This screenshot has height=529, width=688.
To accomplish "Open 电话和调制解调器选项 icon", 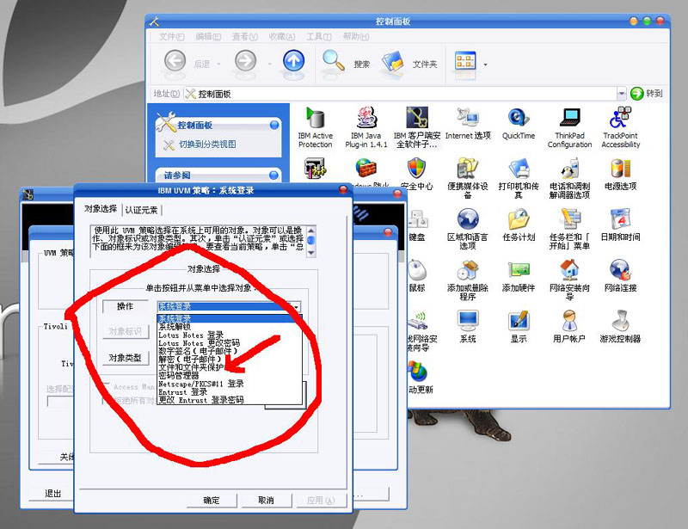I will pyautogui.click(x=569, y=178).
